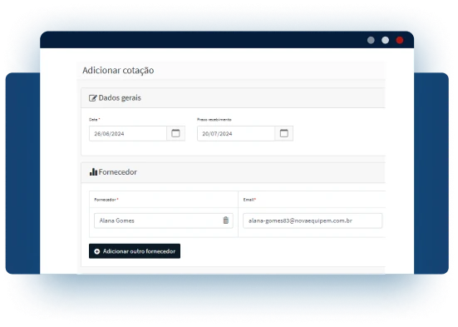Screen dimensions: 458x327
Task: Click the trash icon beside Alana Gomes
Action: tap(226, 220)
